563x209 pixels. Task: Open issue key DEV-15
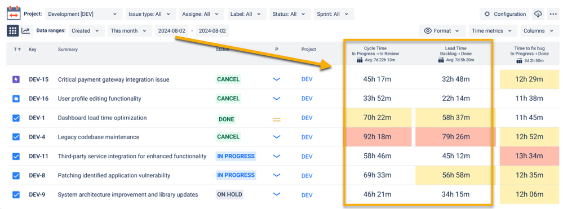(x=39, y=79)
